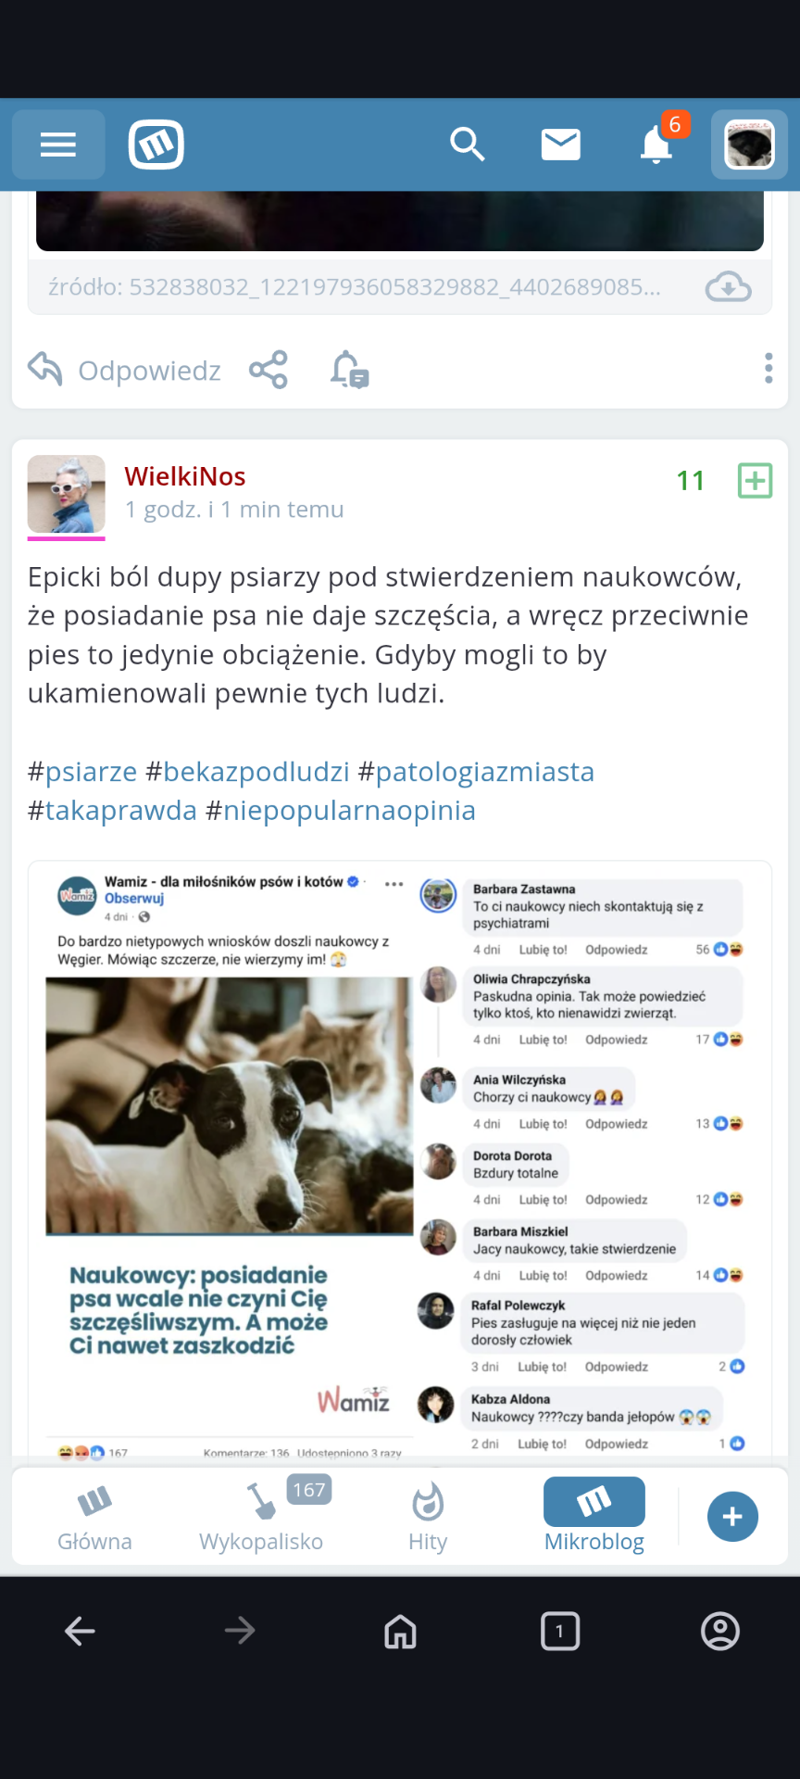The height and width of the screenshot is (1779, 800).
Task: Share the post via share icon
Action: pos(269,371)
